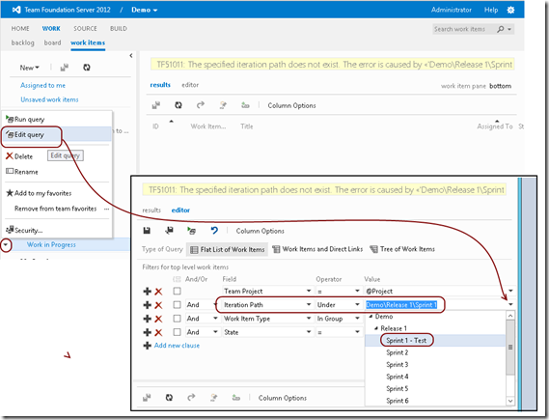Open the backlog sub-tab
The width and height of the screenshot is (549, 420).
[23, 42]
